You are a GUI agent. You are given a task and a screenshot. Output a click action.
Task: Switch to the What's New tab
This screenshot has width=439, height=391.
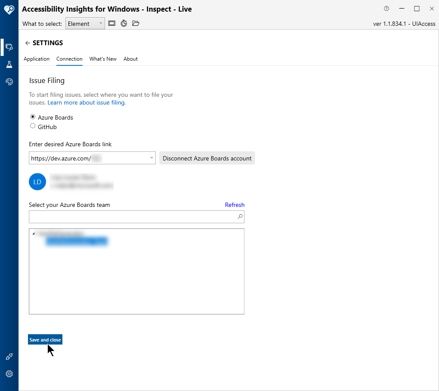coord(103,59)
